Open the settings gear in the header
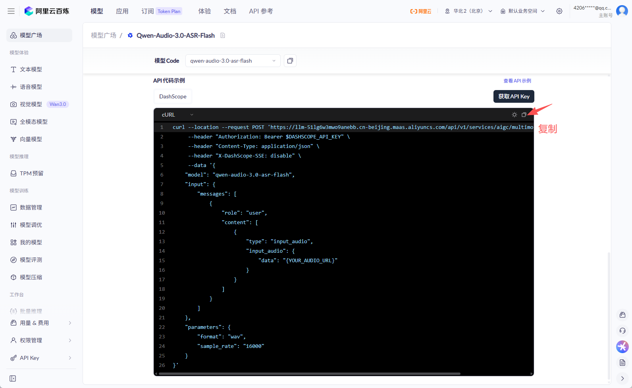The height and width of the screenshot is (388, 632). [x=559, y=11]
